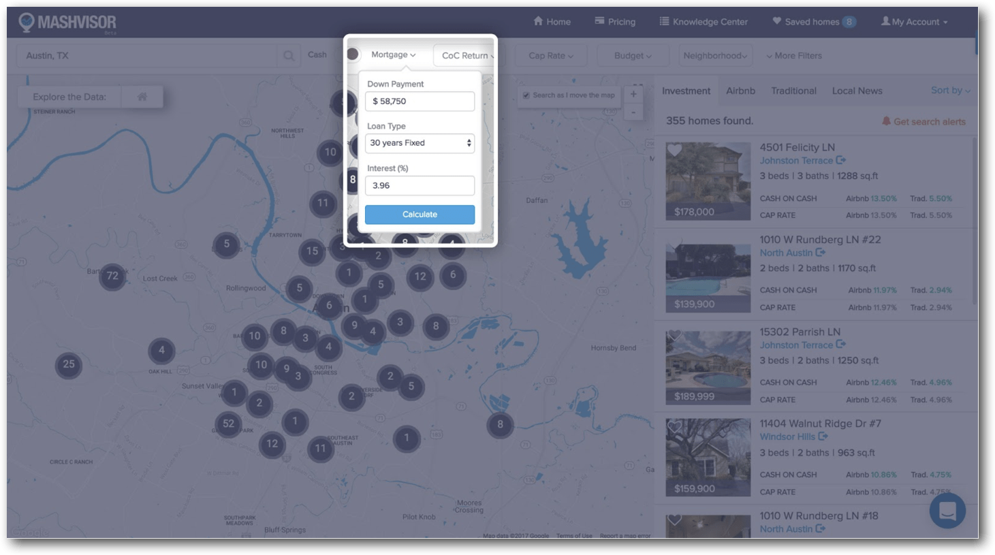Toggle Search as I move the map checkbox

[526, 95]
